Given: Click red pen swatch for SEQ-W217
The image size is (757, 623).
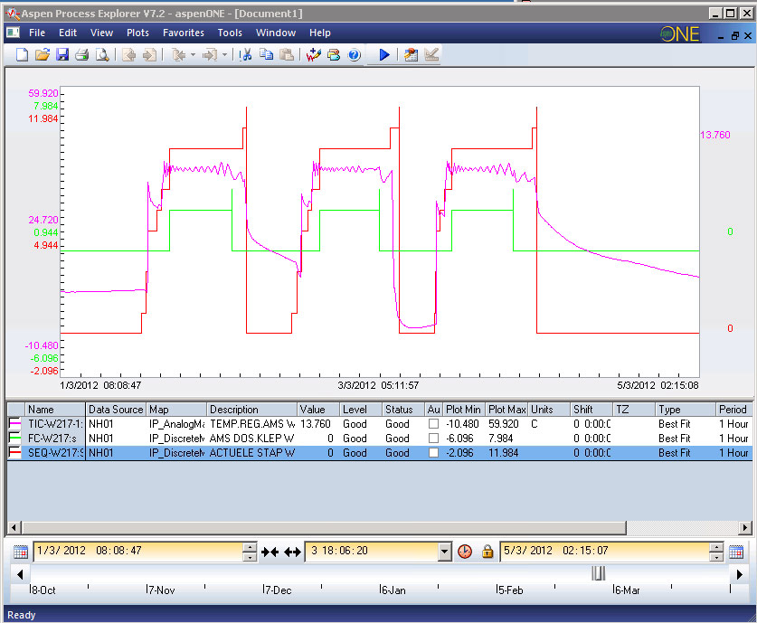Looking at the screenshot, I should pyautogui.click(x=15, y=453).
